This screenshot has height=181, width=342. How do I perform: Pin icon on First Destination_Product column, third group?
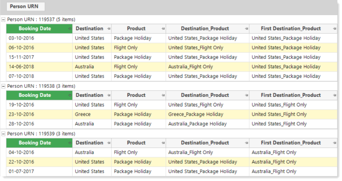(334, 143)
